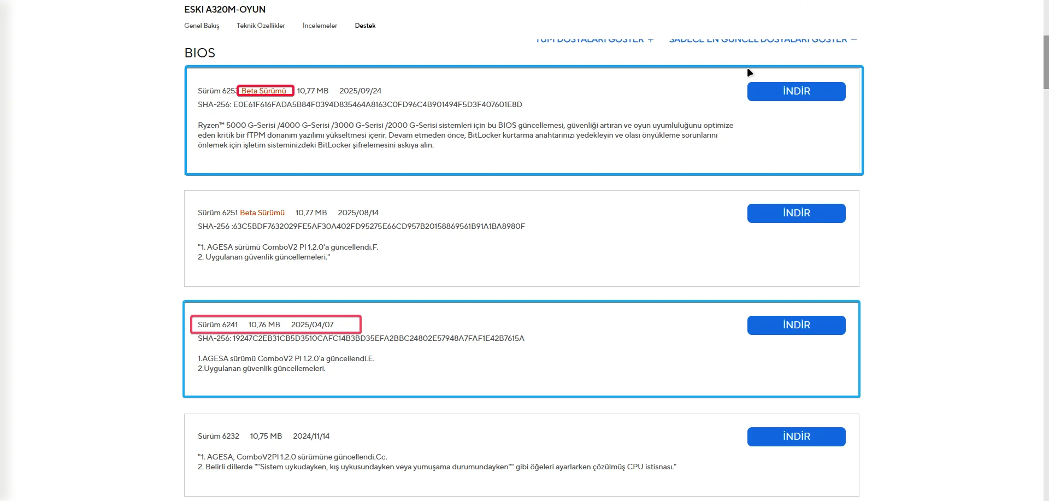Click the release date 2024/11/14
The width and height of the screenshot is (1049, 501).
click(311, 436)
